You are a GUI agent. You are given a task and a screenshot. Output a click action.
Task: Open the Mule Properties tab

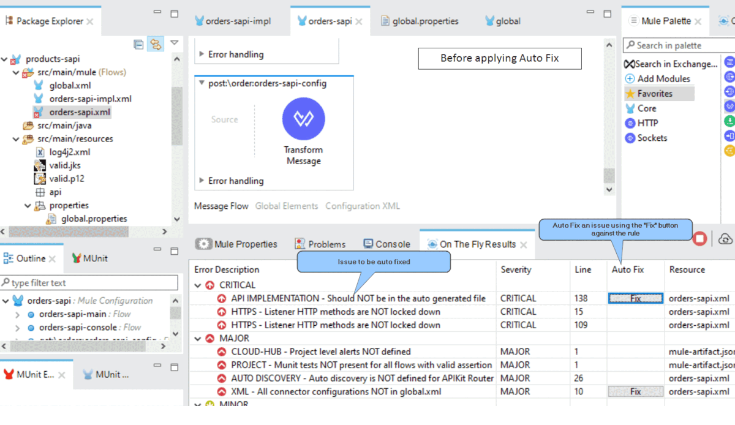tap(236, 244)
